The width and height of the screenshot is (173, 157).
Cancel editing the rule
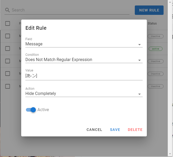pos(94,130)
